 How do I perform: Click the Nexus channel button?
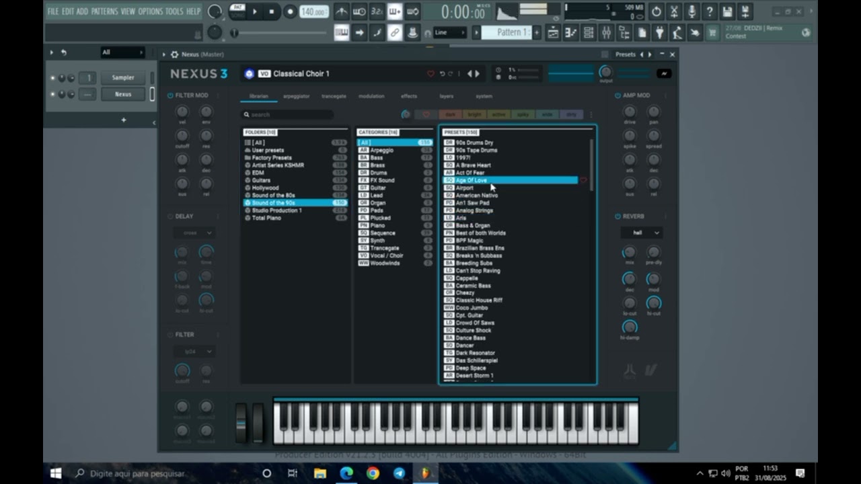tap(123, 94)
